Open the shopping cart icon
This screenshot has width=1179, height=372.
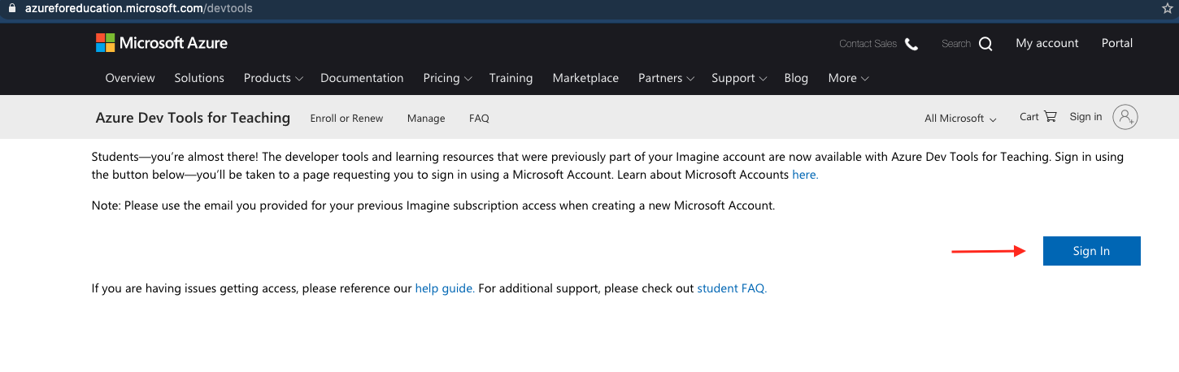(1050, 116)
